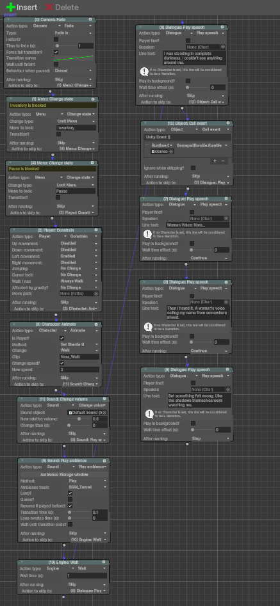Click 'Pause is blocked' comment field

52,170
